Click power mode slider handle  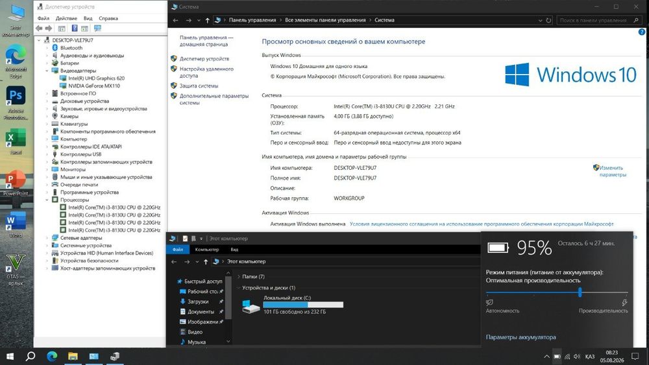click(580, 292)
